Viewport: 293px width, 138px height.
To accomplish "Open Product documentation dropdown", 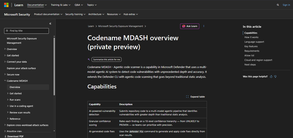I will (x=48, y=14).
